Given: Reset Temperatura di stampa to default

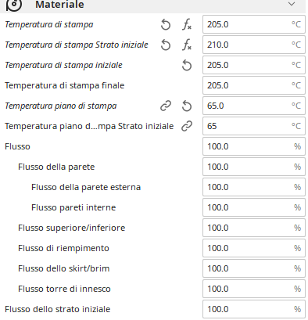Looking at the screenshot, I should click(x=166, y=25).
